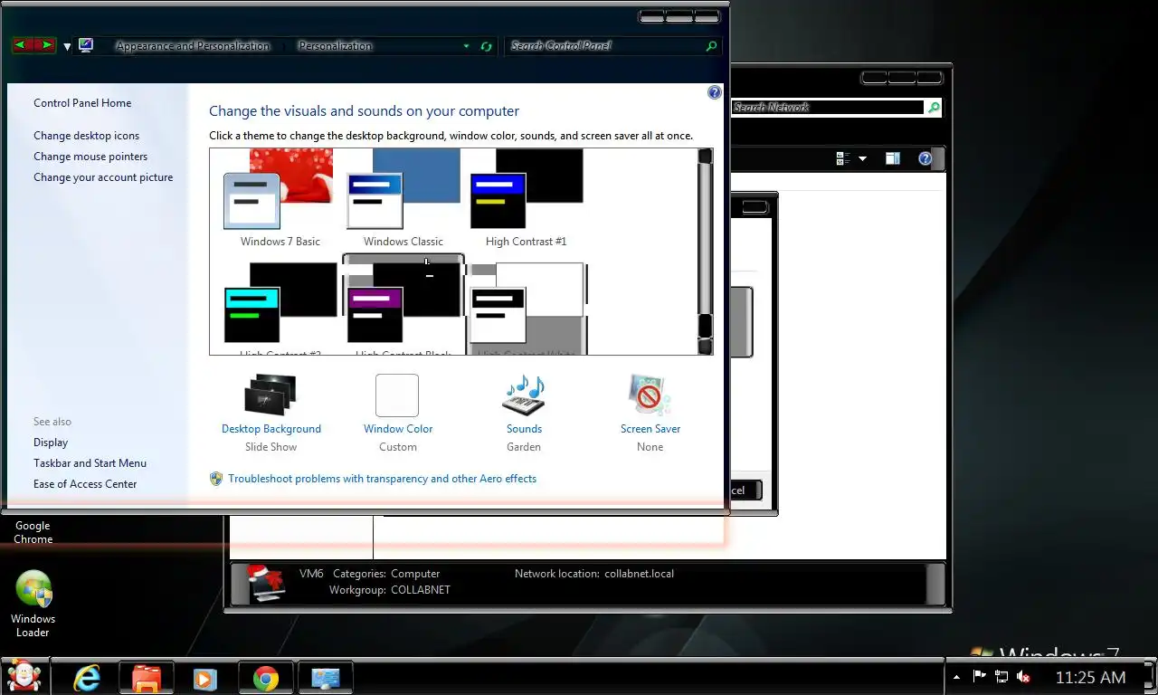Open Window Color settings swatch
This screenshot has width=1158, height=695.
click(397, 395)
